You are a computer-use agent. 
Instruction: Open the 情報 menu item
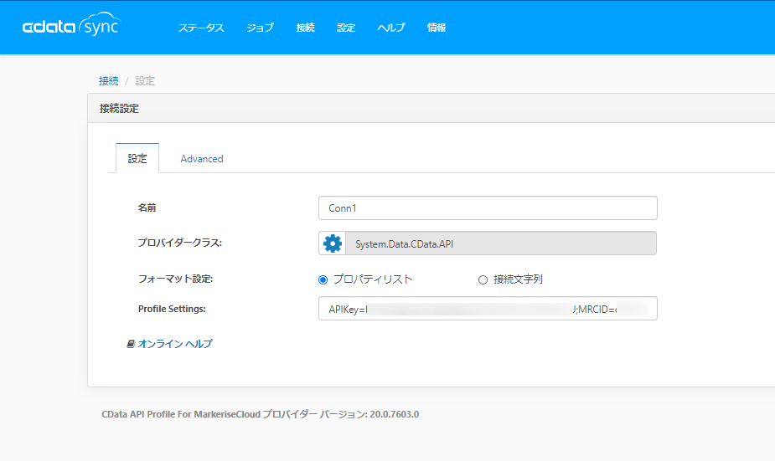pyautogui.click(x=437, y=28)
